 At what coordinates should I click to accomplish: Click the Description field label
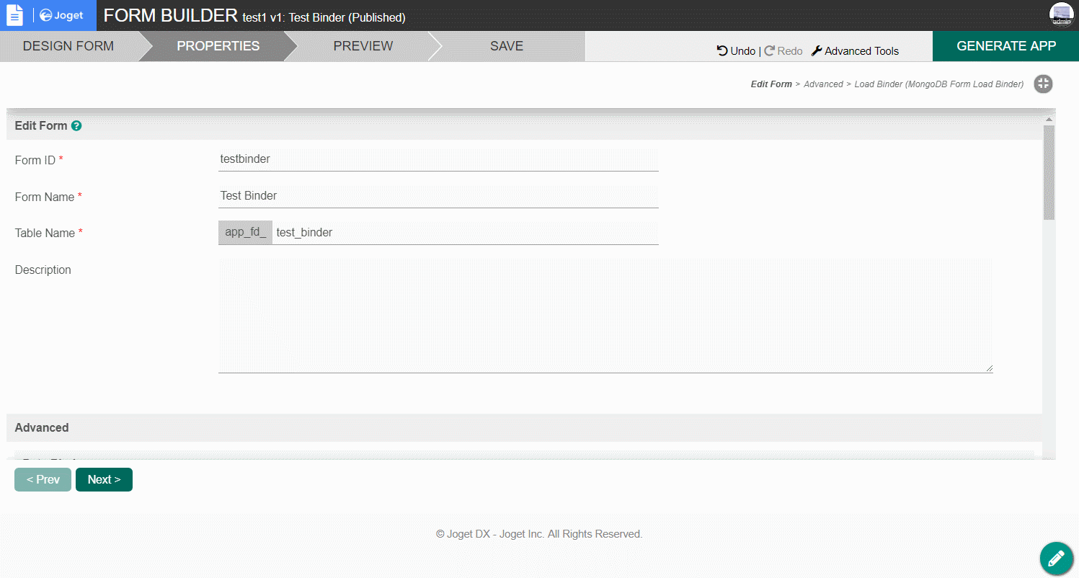pyautogui.click(x=43, y=270)
